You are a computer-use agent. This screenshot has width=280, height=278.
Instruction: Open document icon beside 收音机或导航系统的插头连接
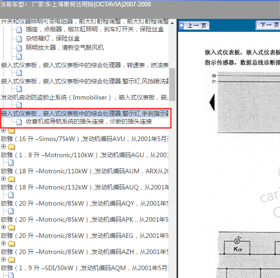[x=19, y=122]
